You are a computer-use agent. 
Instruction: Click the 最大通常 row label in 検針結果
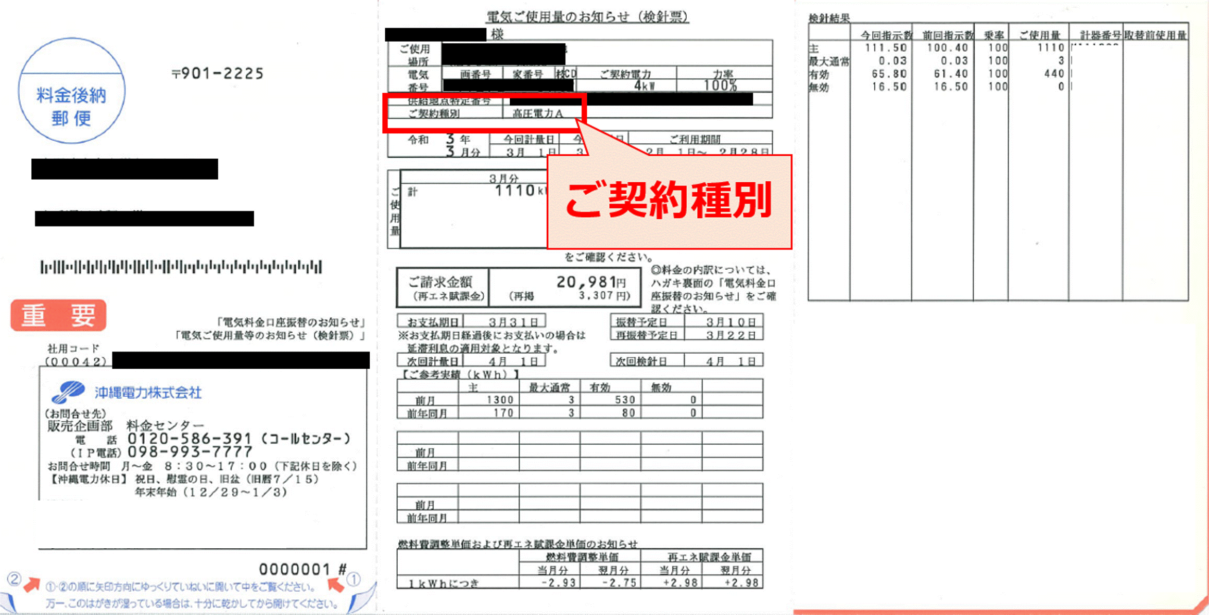[x=828, y=61]
